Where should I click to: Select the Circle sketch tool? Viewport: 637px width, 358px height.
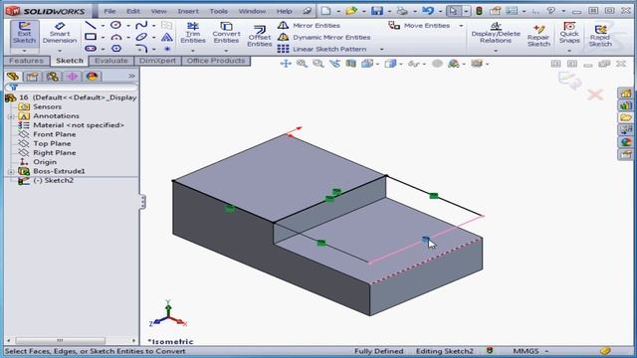116,25
